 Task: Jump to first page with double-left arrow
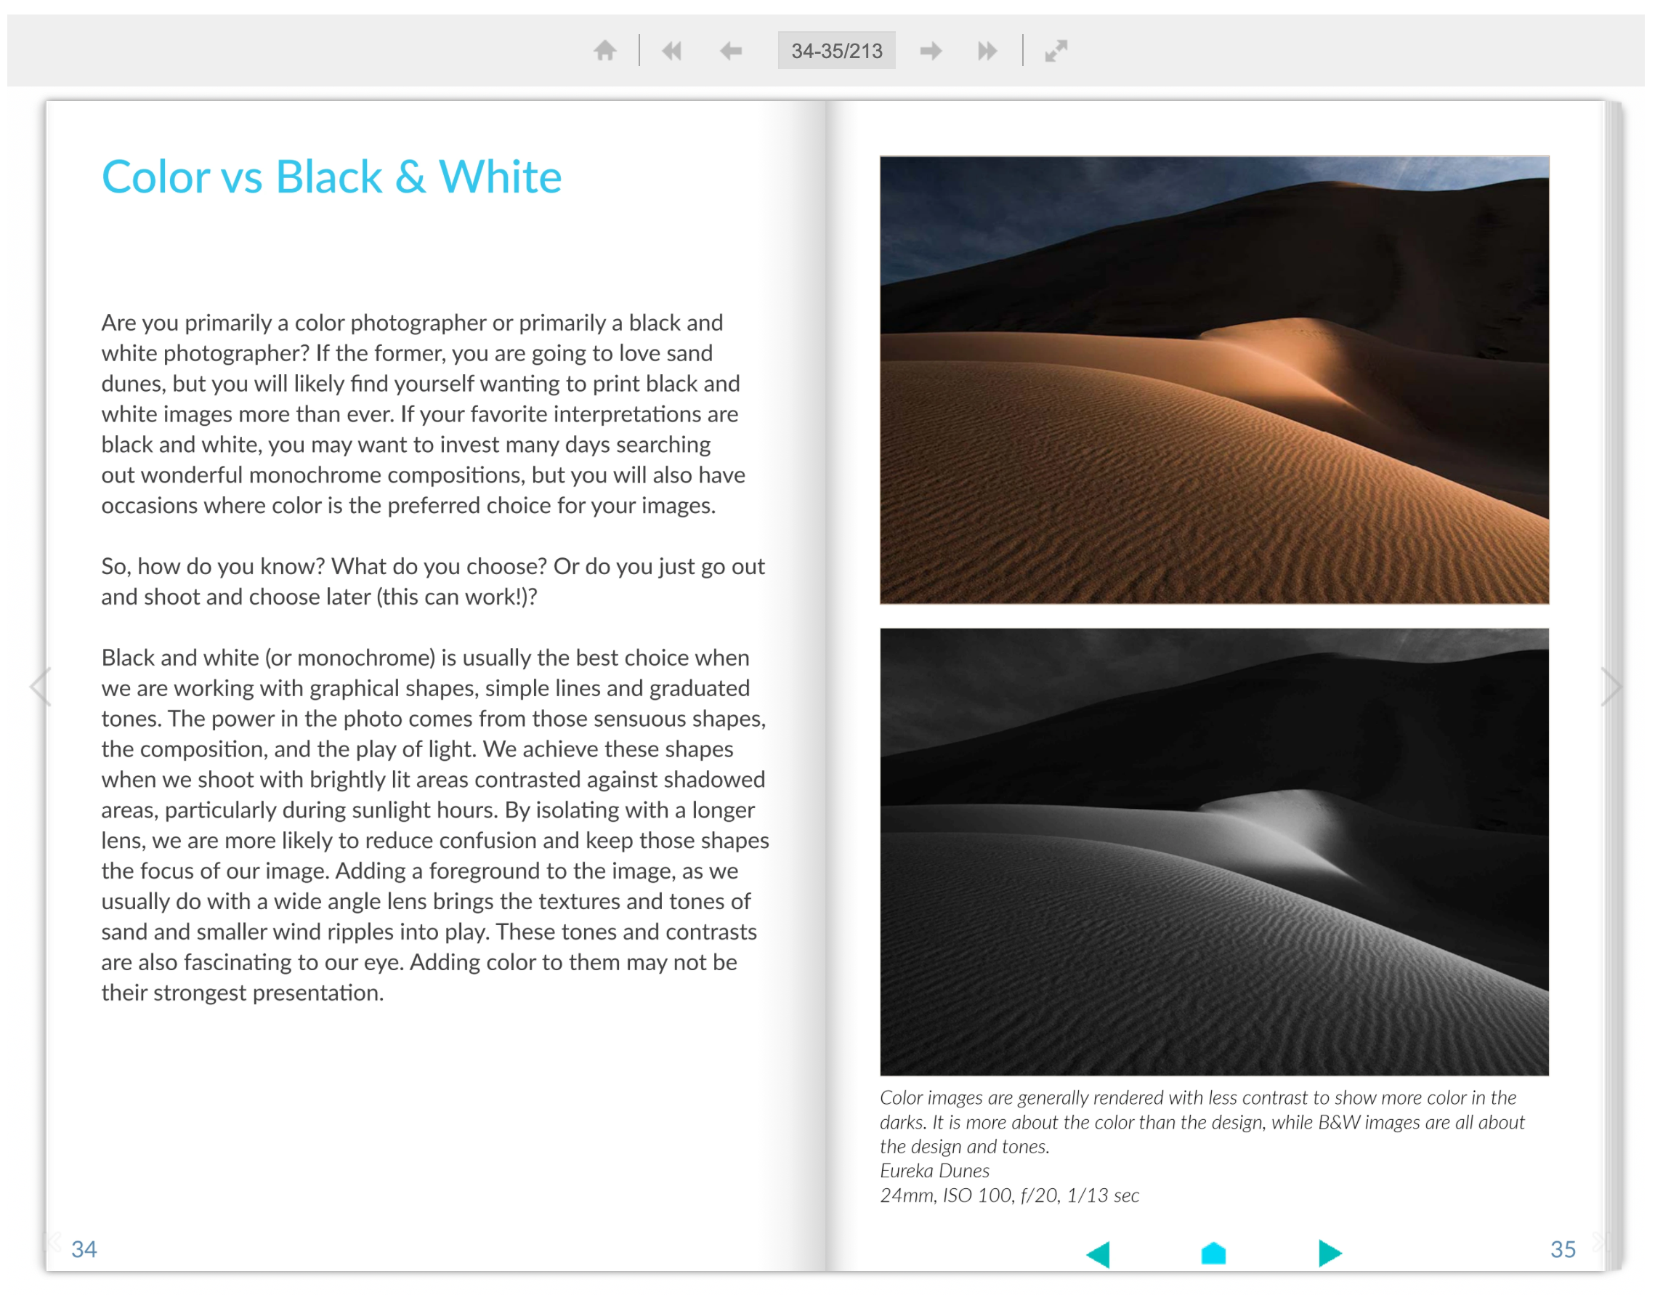point(671,51)
